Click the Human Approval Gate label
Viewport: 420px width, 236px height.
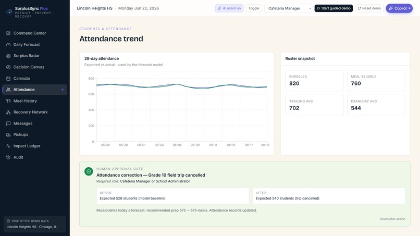(x=120, y=169)
